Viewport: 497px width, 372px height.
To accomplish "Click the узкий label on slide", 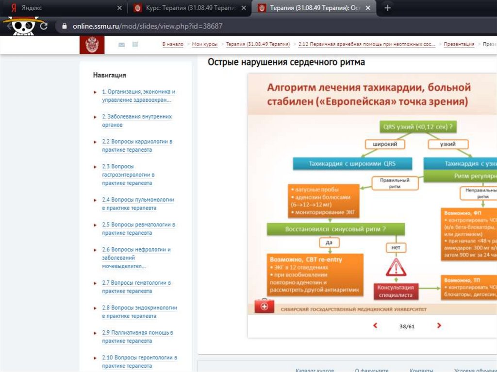I will tap(448, 144).
